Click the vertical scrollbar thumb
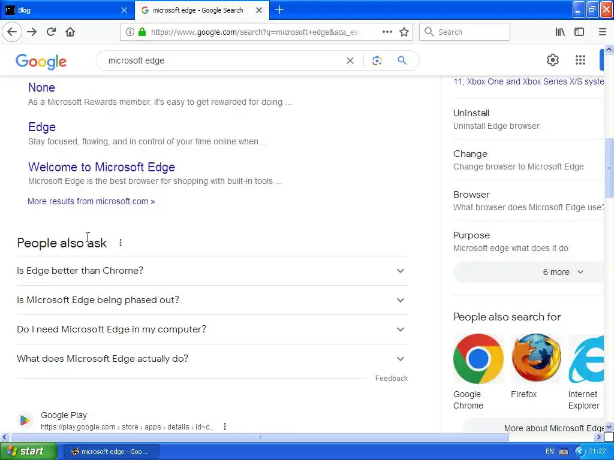 click(609, 168)
